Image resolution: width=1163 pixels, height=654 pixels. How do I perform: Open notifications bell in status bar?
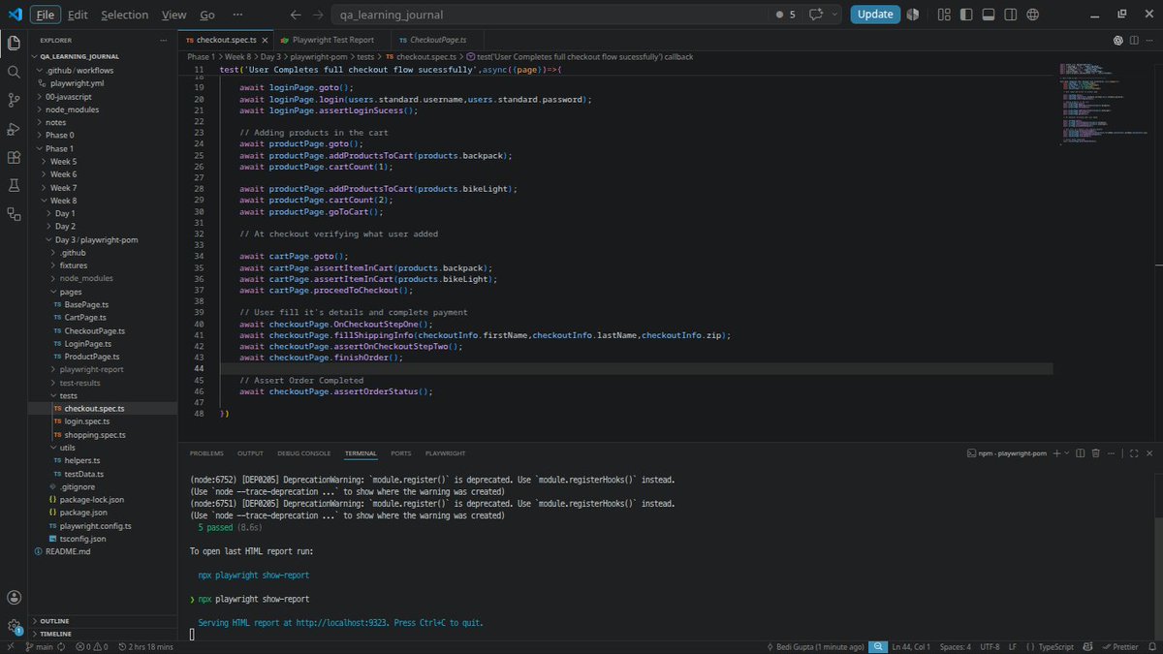(x=1152, y=646)
